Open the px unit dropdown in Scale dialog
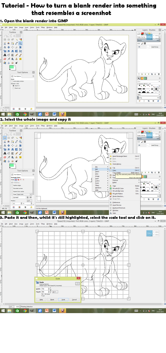166x353 pixels. point(55,292)
